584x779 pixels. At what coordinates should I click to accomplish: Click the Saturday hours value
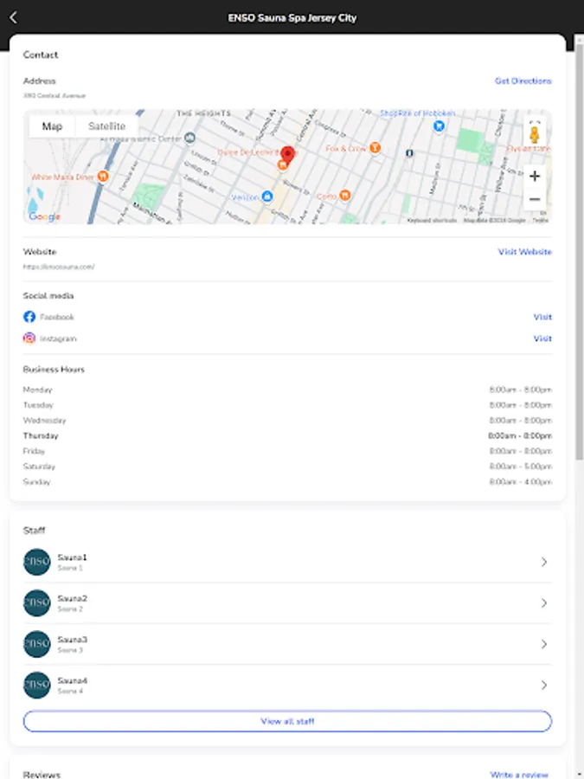[x=521, y=467]
